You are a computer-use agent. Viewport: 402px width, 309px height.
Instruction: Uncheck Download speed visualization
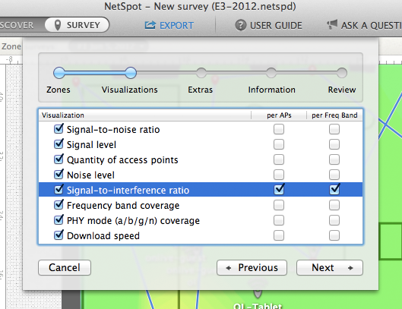pyautogui.click(x=59, y=235)
